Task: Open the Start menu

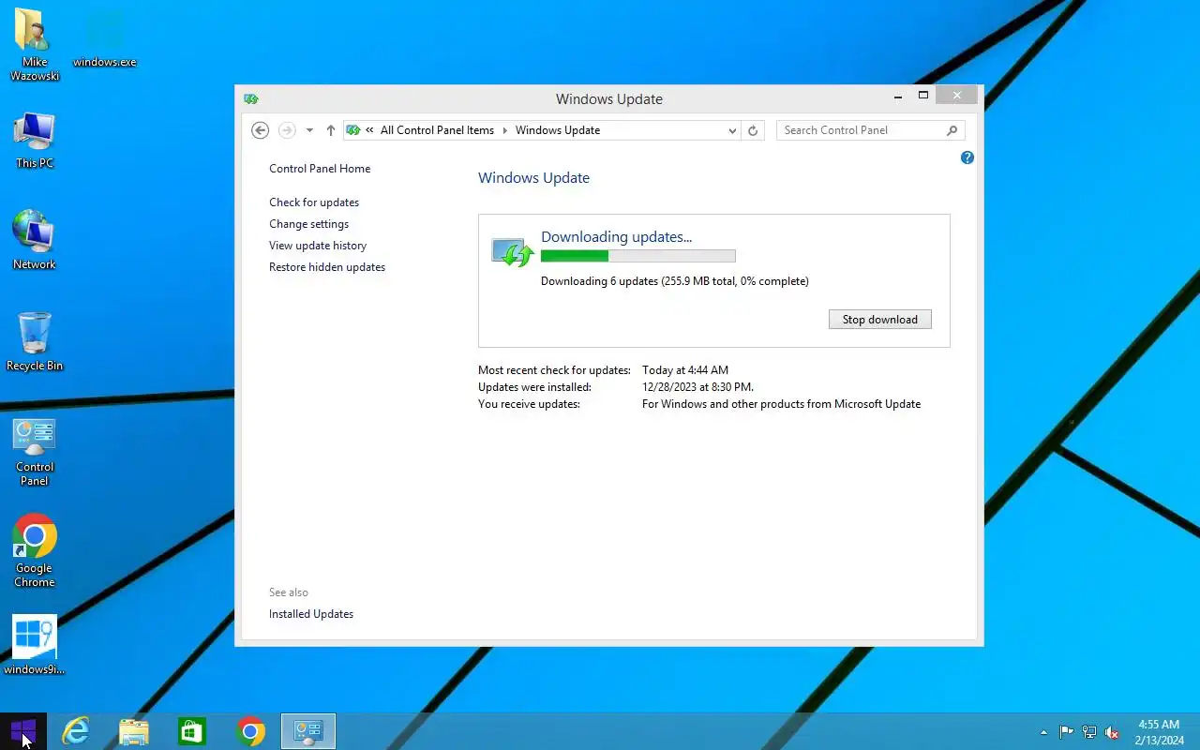Action: [22, 731]
